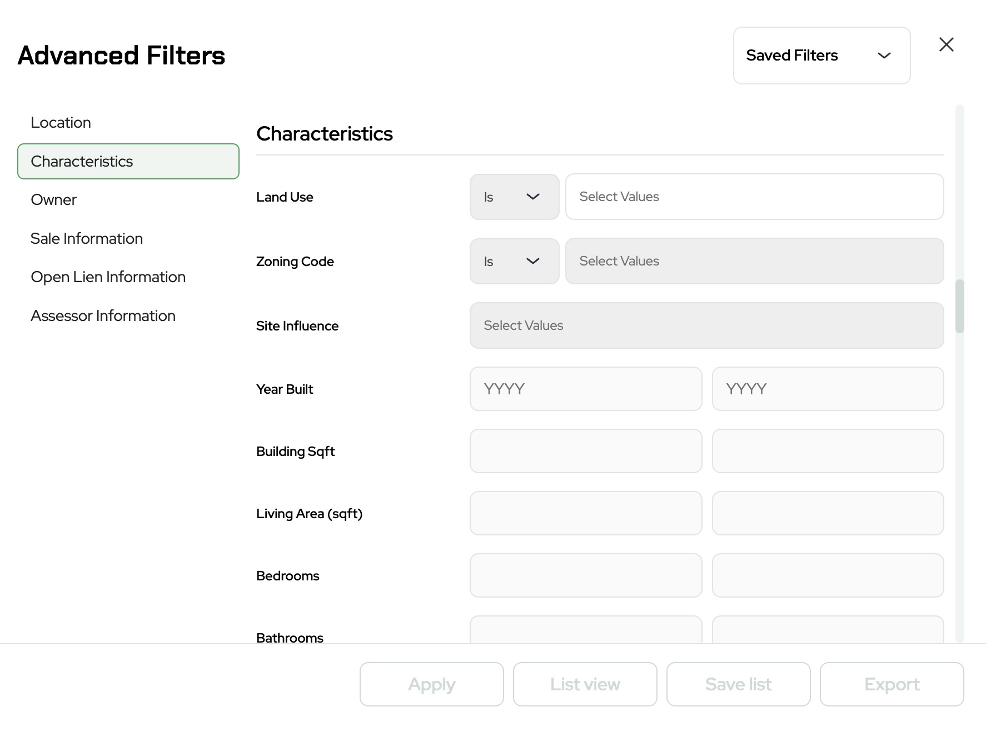The height and width of the screenshot is (747, 986).
Task: Click the Apply button
Action: [x=431, y=684]
